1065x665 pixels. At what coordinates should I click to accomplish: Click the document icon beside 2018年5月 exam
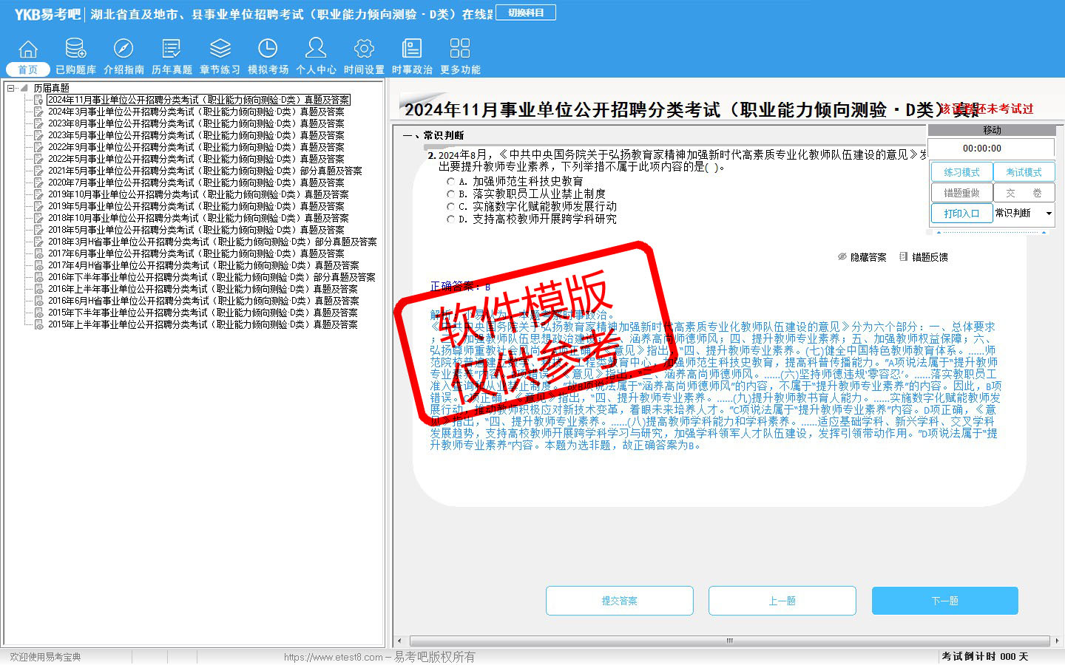coord(39,230)
